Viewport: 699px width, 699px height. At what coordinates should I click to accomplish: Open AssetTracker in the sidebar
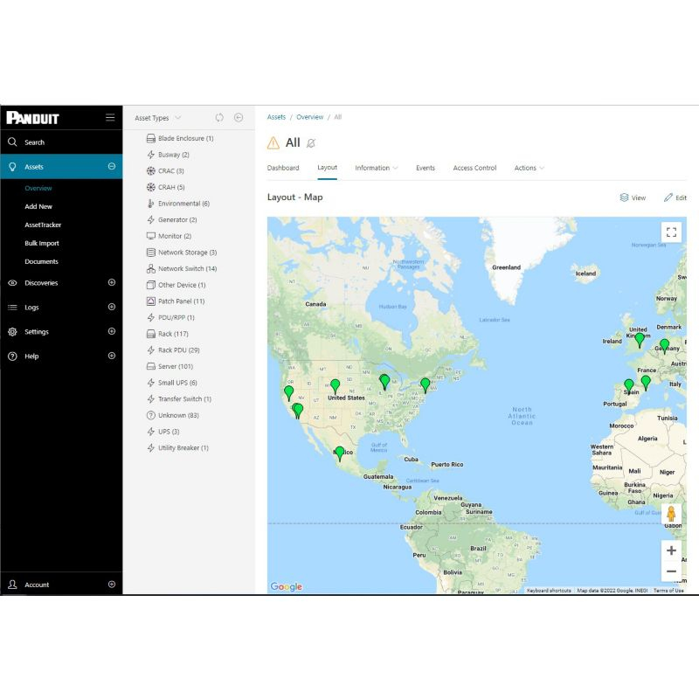[x=43, y=225]
